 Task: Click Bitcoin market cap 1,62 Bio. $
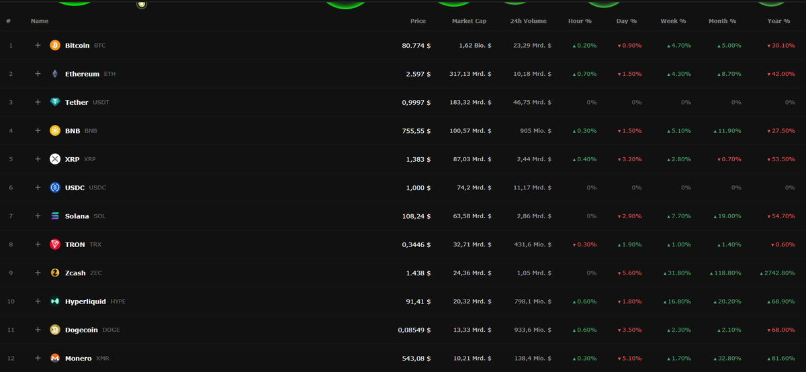point(474,46)
